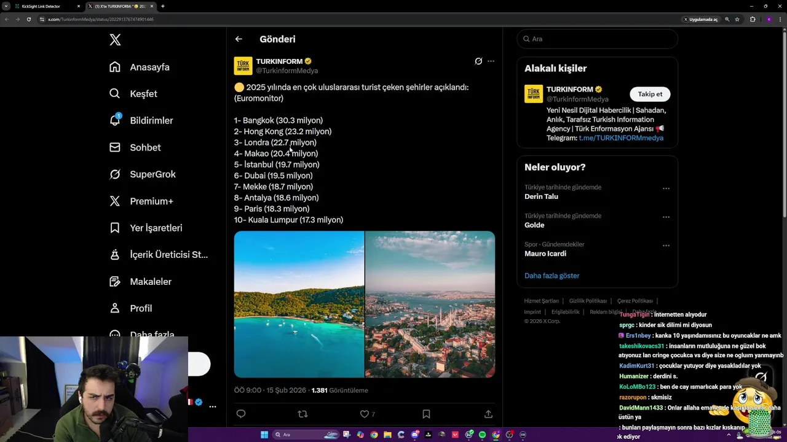Viewport: 787px width, 442px height.
Task: Open Erişilebilirlik footer link
Action: [x=565, y=312]
